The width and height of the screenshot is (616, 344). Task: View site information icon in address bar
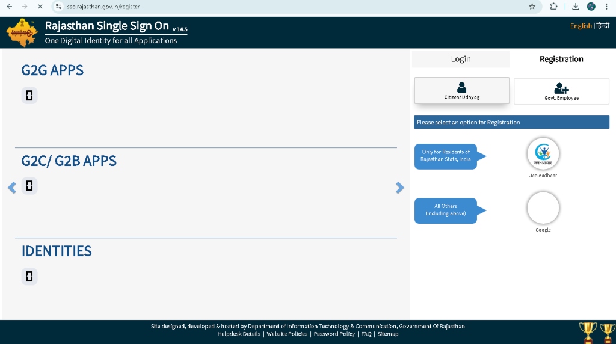tap(58, 7)
